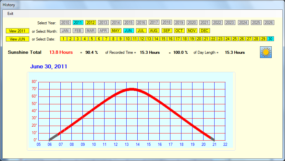Click the 90.4 % recorded time percentage
Image resolution: width=285 pixels, height=161 pixels.
pos(92,52)
